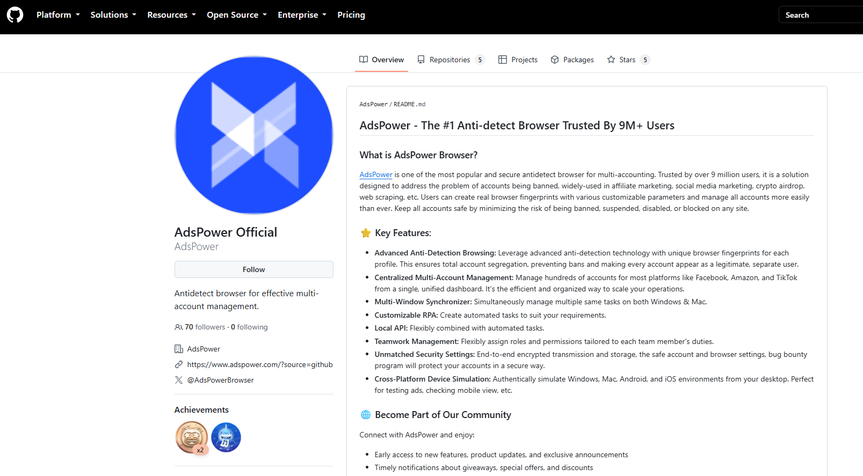This screenshot has width=863, height=476.
Task: Open the Pricing page link
Action: tap(351, 15)
